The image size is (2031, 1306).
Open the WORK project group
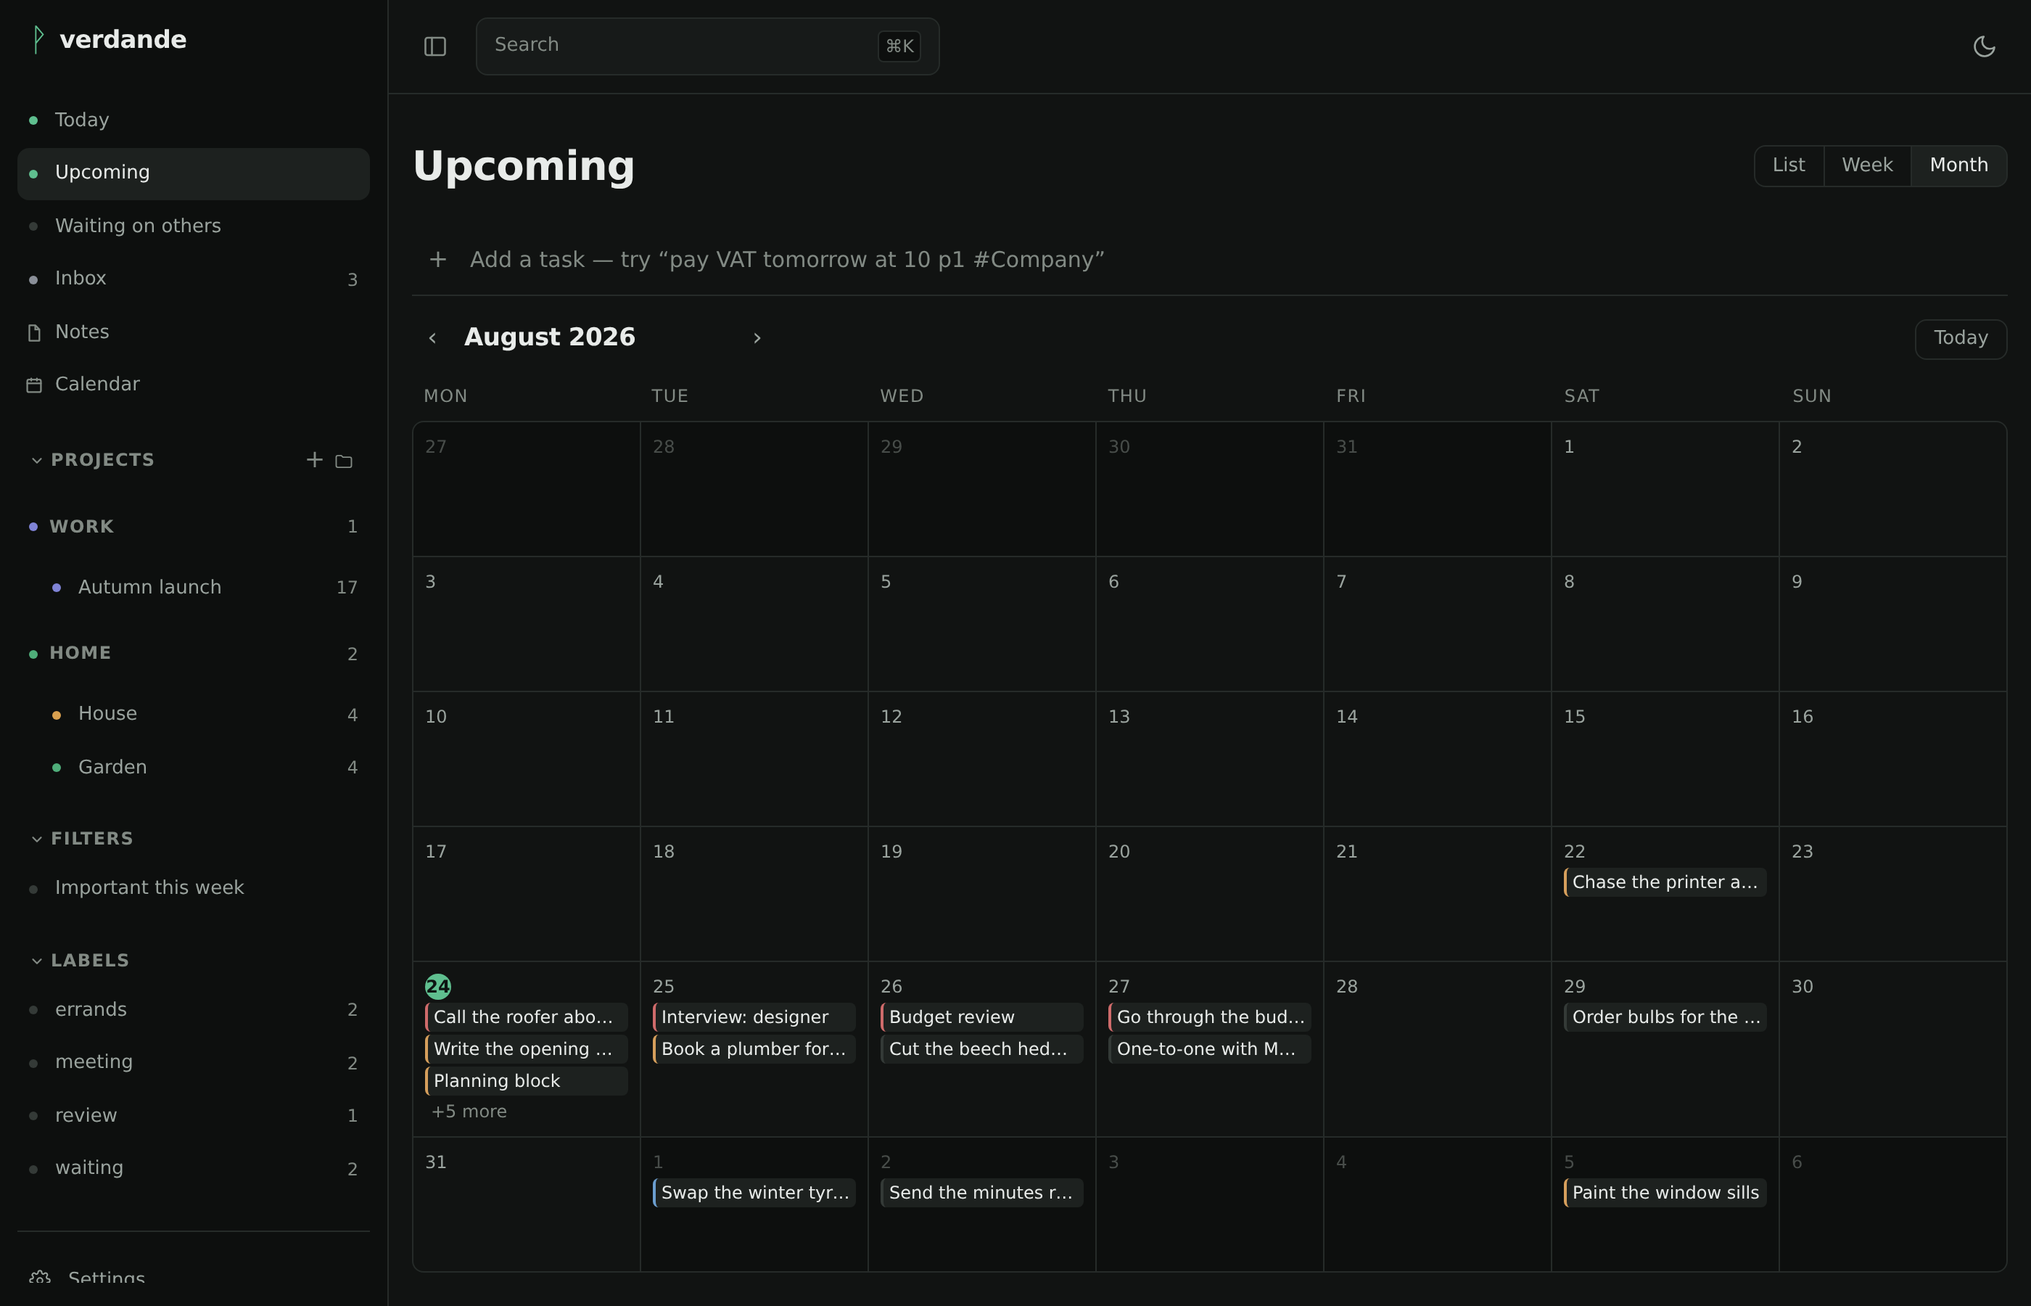193,527
